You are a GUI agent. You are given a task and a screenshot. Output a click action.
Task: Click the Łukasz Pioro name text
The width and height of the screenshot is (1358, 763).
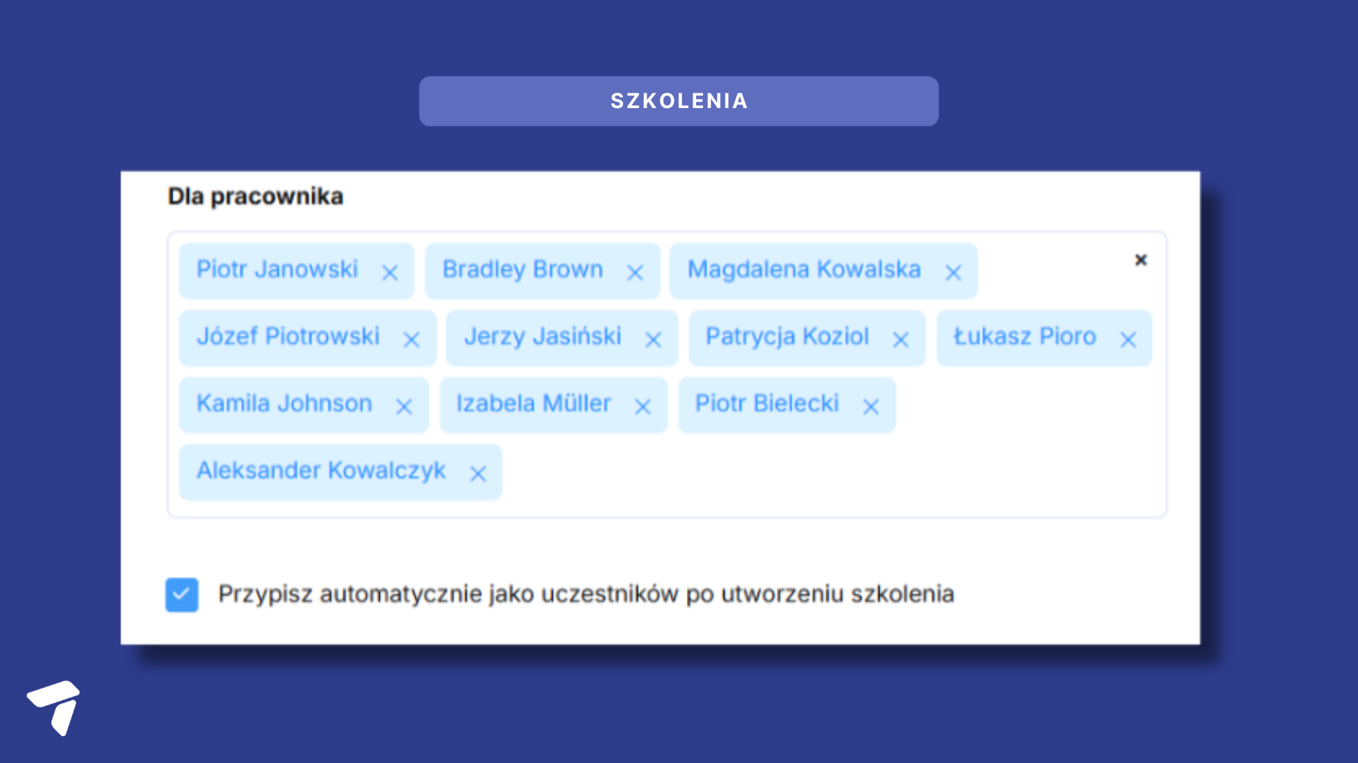click(x=1025, y=336)
